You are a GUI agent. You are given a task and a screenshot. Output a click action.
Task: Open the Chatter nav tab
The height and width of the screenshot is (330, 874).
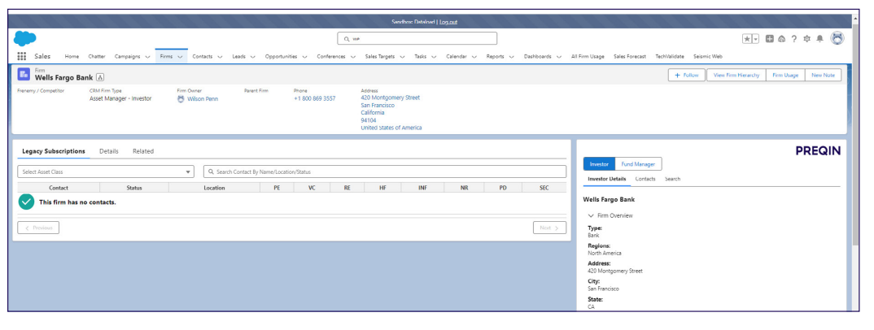pos(96,57)
